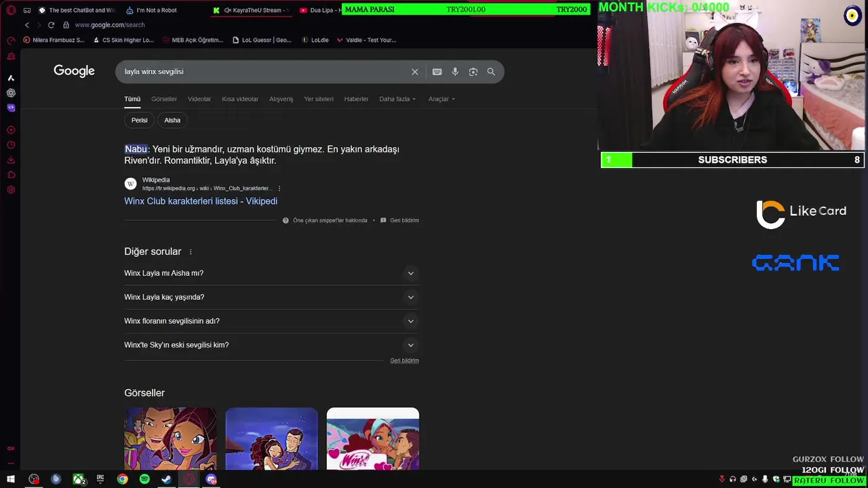Open 'MEB Açık Öğretim...' bookmark

[x=193, y=40]
